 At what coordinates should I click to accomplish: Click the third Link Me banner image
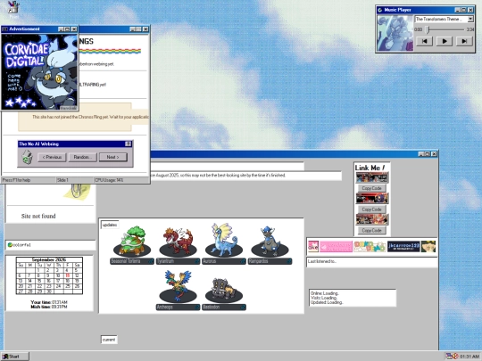[372, 219]
